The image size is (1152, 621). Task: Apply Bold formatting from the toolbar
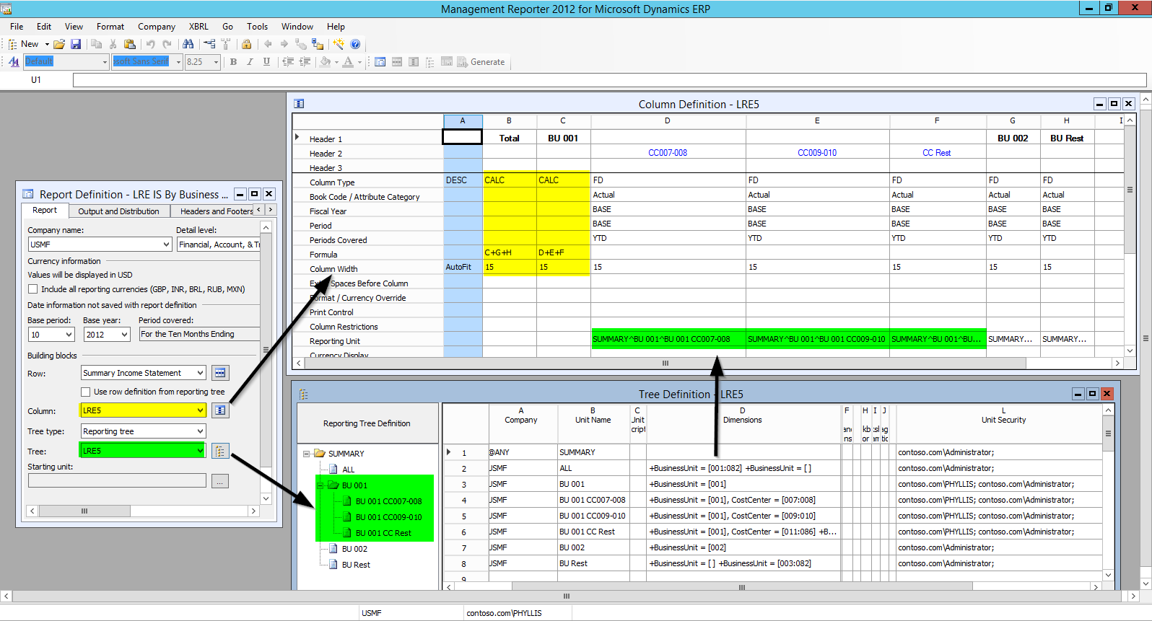click(233, 62)
